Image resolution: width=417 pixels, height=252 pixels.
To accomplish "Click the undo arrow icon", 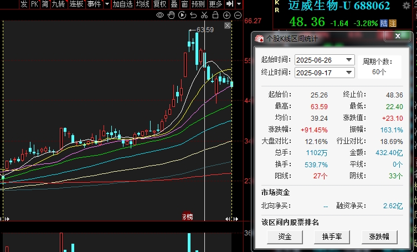I will click(x=194, y=15).
